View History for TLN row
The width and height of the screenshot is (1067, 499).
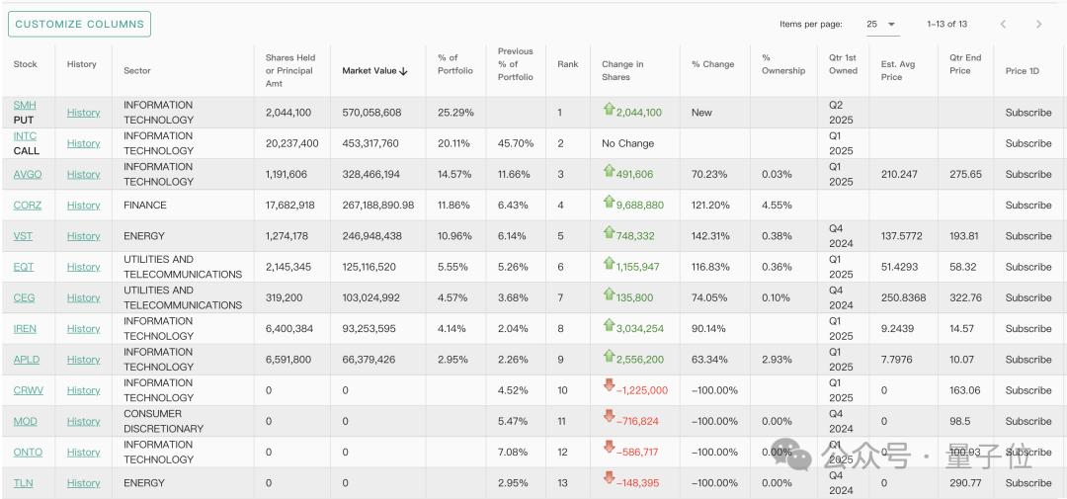(x=83, y=482)
